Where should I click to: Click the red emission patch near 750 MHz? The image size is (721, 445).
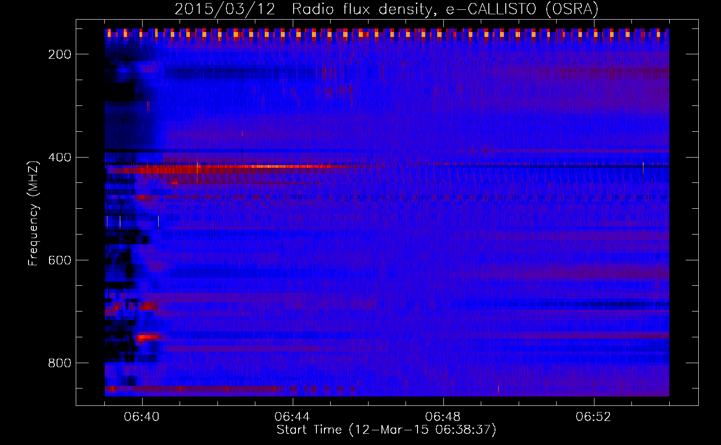(x=148, y=337)
